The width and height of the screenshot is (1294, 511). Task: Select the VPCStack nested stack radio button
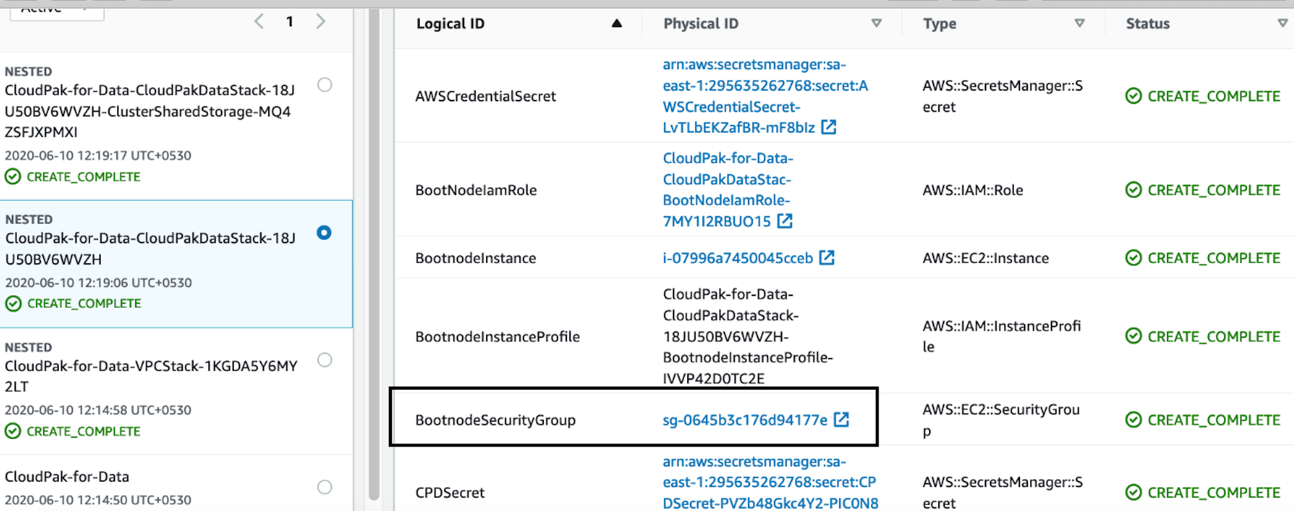325,360
